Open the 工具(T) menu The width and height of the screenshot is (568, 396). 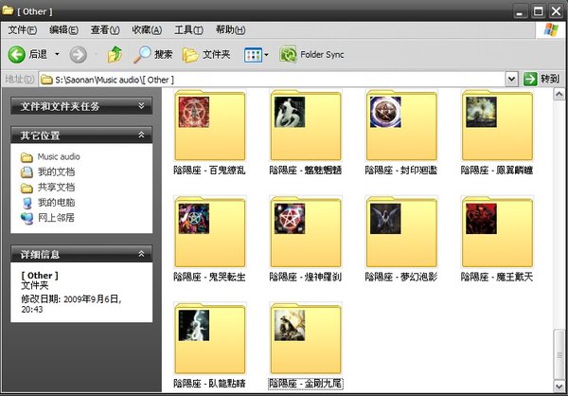pyautogui.click(x=188, y=29)
